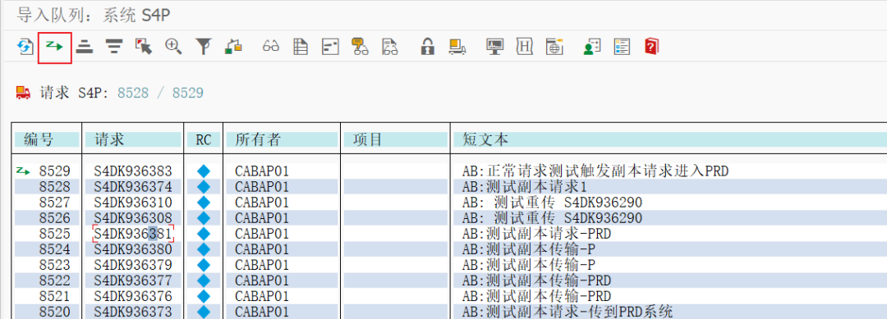Click the RC column header
This screenshot has height=319, width=887.
click(x=204, y=139)
